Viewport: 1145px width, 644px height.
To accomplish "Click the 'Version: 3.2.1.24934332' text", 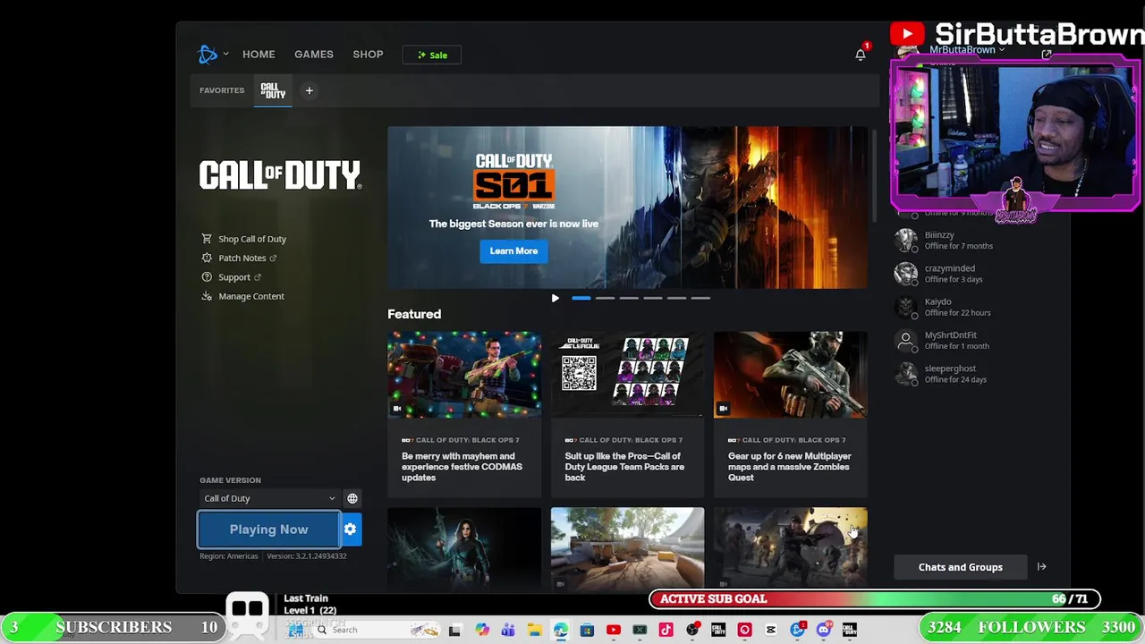I will point(306,556).
